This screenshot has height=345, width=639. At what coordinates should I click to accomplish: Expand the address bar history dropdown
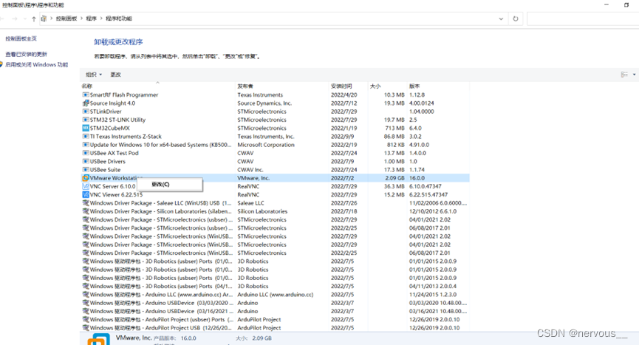pos(501,18)
